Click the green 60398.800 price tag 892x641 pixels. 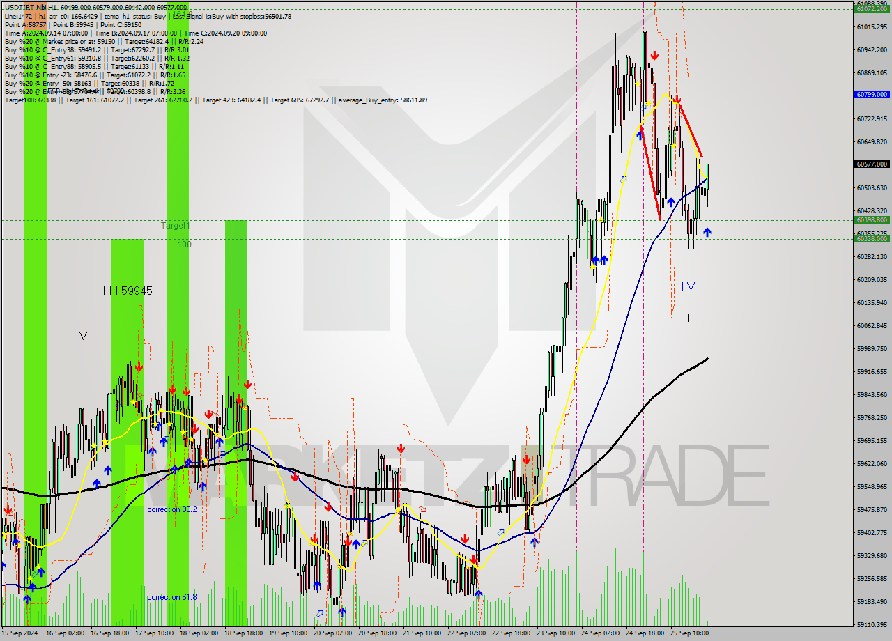point(872,219)
